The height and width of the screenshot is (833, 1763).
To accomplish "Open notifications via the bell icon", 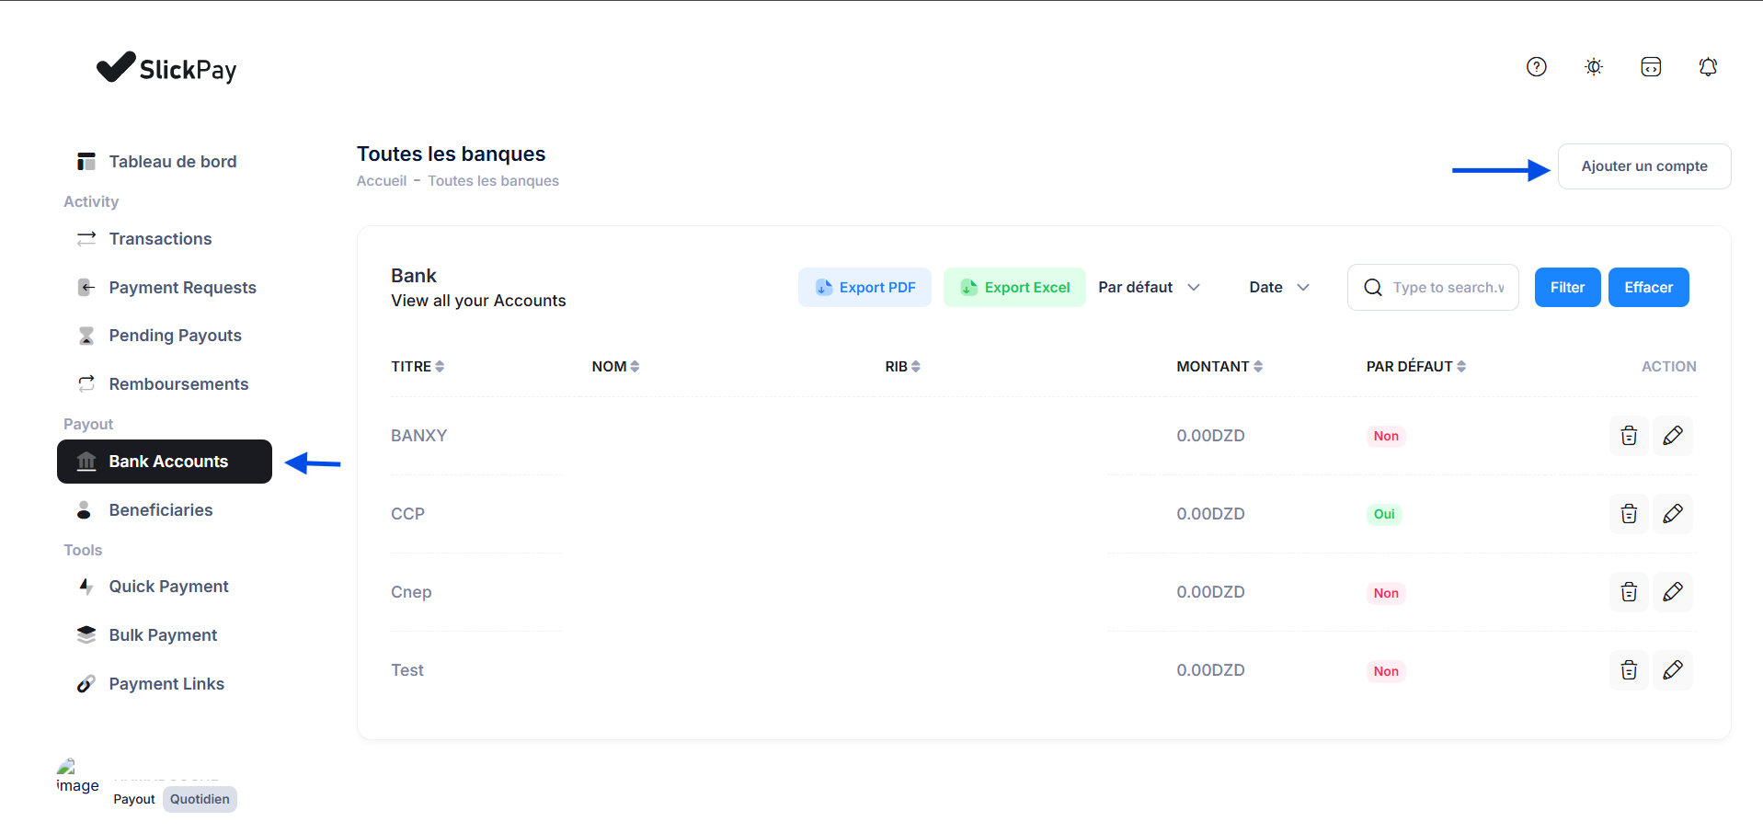I will (x=1708, y=66).
